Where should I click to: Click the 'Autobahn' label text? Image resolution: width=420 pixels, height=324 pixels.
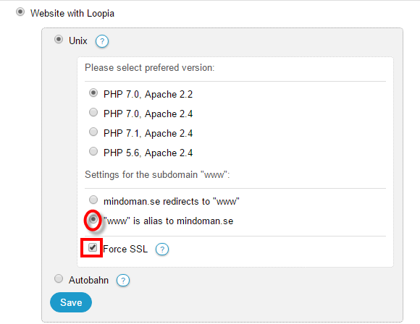(88, 280)
